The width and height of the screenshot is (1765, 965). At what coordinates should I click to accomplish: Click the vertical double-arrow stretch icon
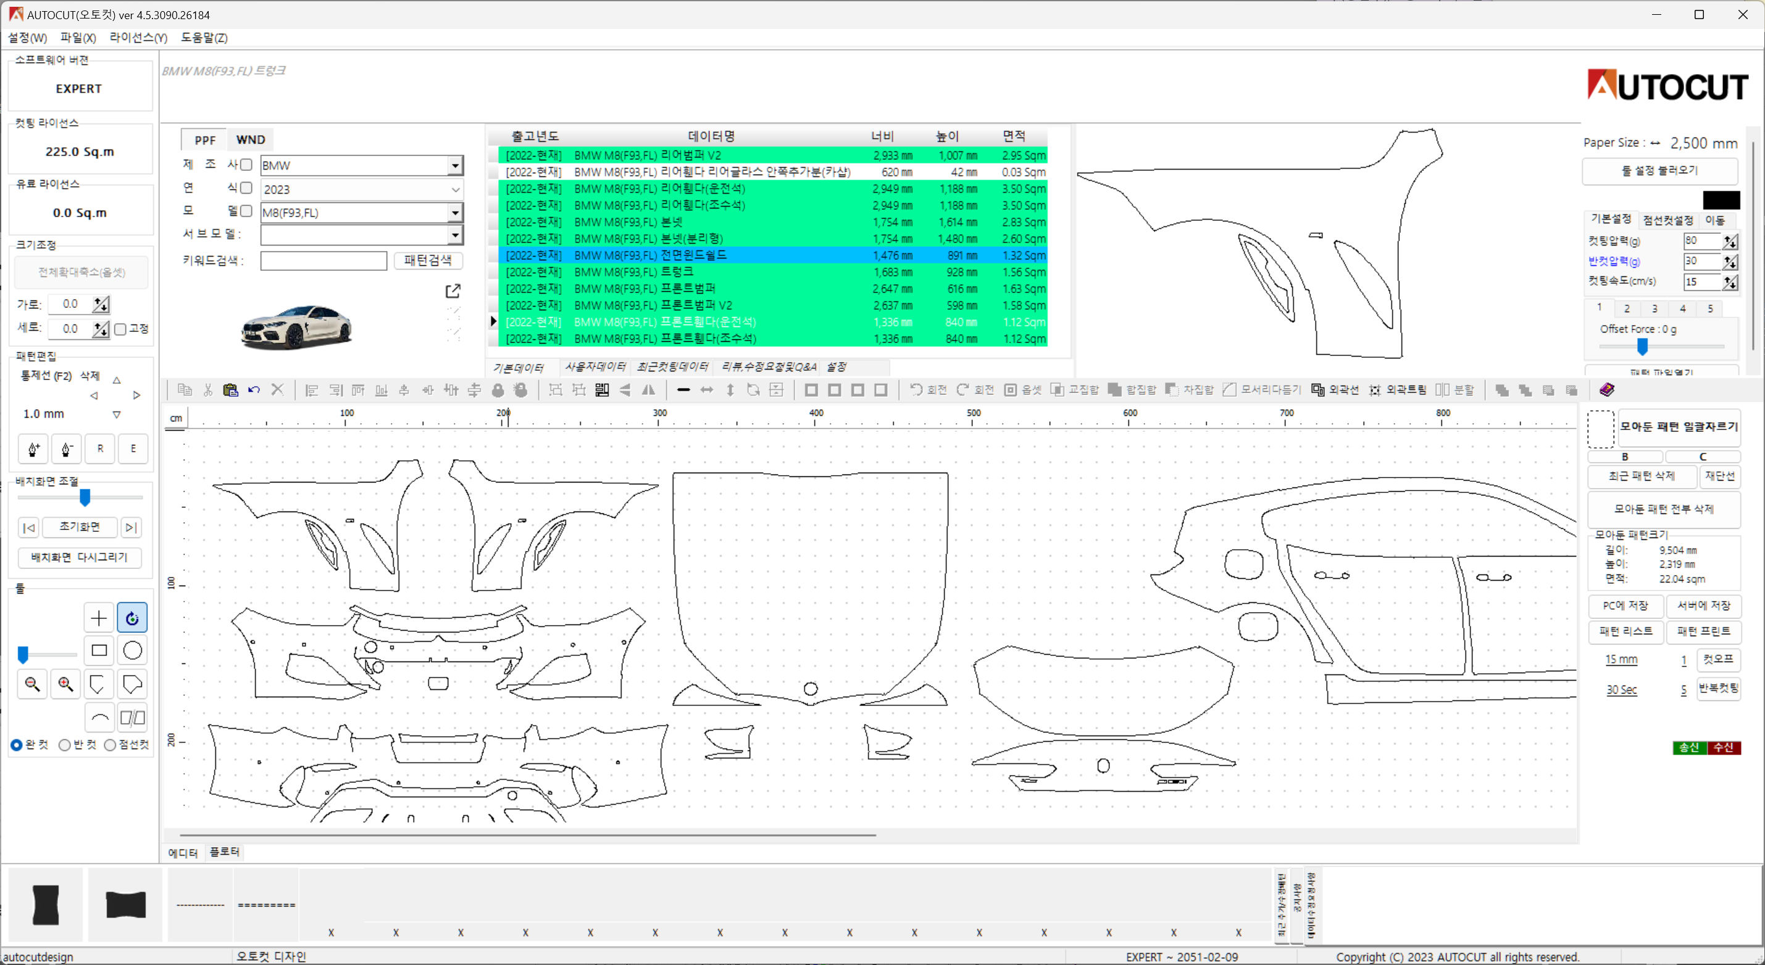730,390
